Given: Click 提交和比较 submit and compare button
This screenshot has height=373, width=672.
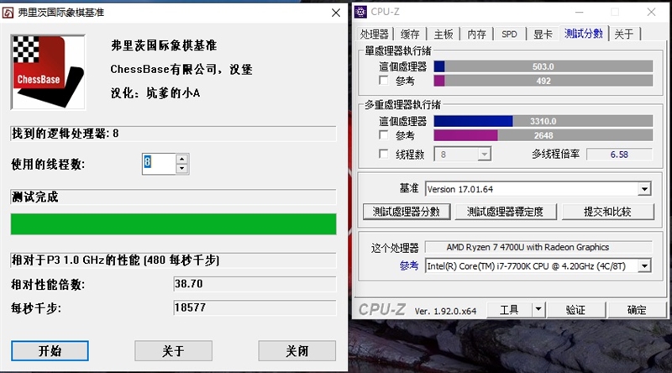Looking at the screenshot, I should pyautogui.click(x=607, y=212).
